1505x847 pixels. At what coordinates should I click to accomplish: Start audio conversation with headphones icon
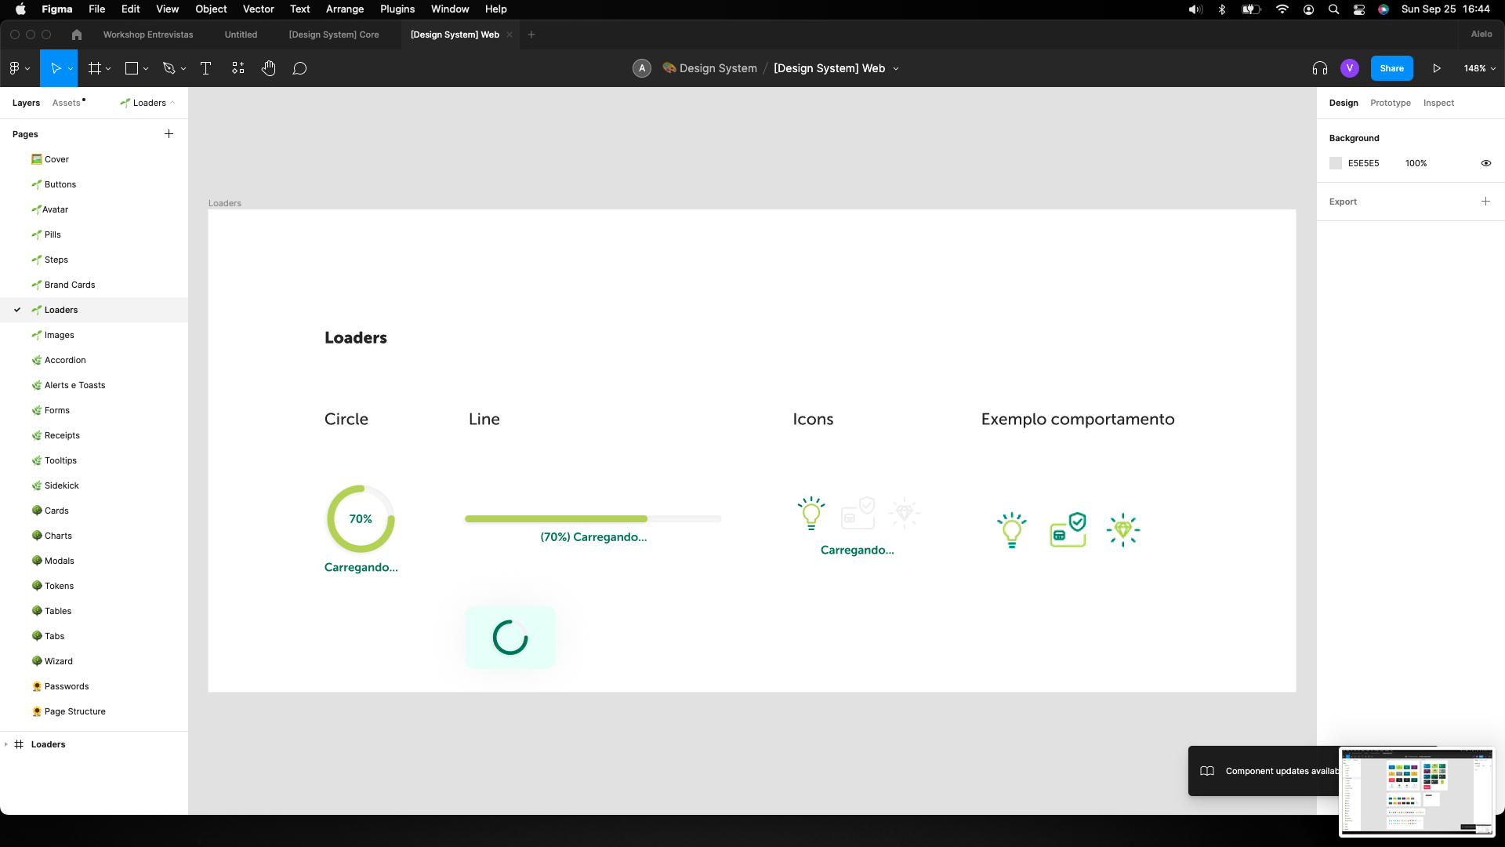(x=1320, y=68)
